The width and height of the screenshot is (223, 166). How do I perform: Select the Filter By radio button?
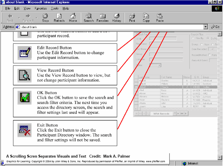(x=193, y=38)
